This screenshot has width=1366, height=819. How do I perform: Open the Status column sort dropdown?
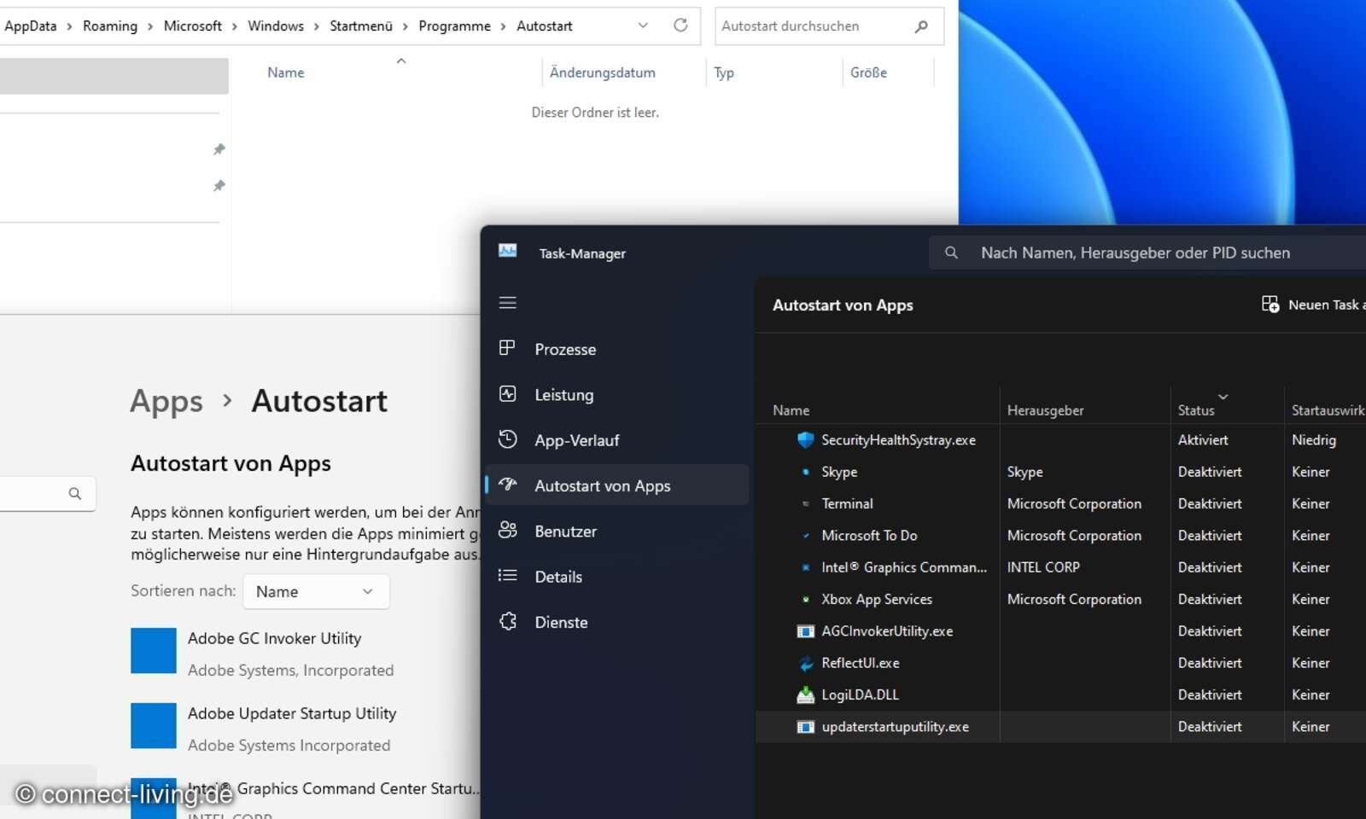click(x=1223, y=397)
